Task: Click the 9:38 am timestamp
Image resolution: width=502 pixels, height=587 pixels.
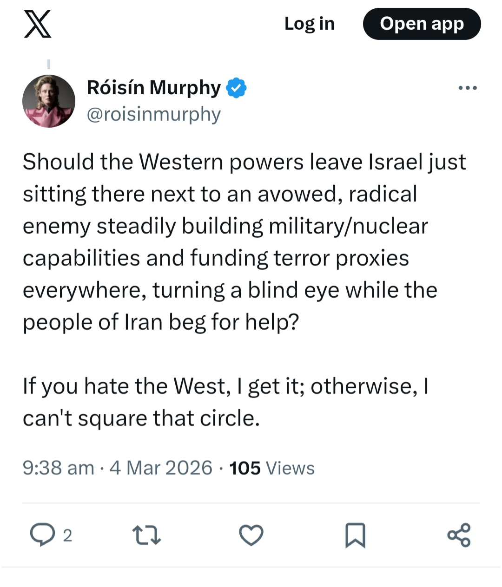Action: click(x=58, y=468)
